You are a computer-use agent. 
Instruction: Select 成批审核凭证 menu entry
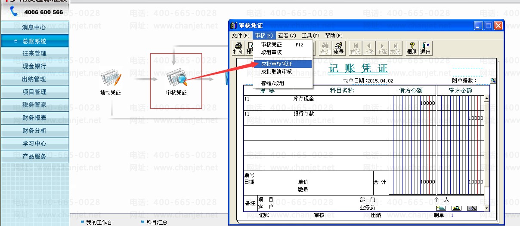(282, 64)
